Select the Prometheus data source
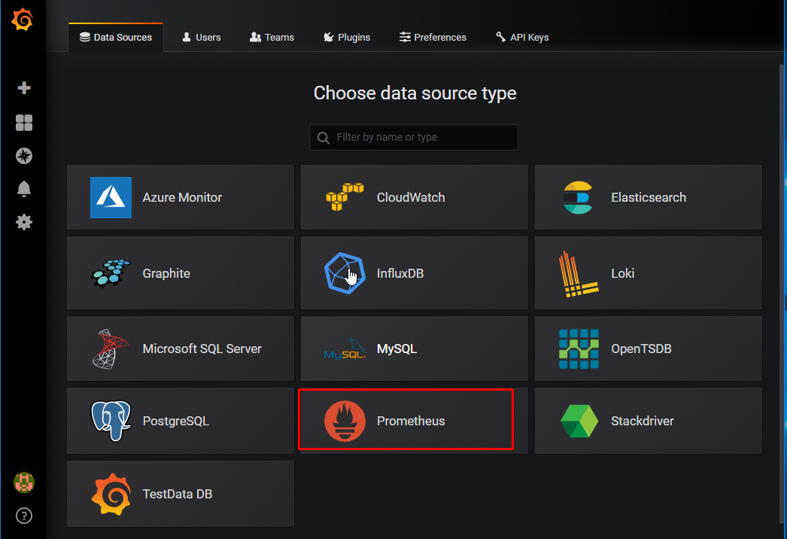787x539 pixels. 406,420
